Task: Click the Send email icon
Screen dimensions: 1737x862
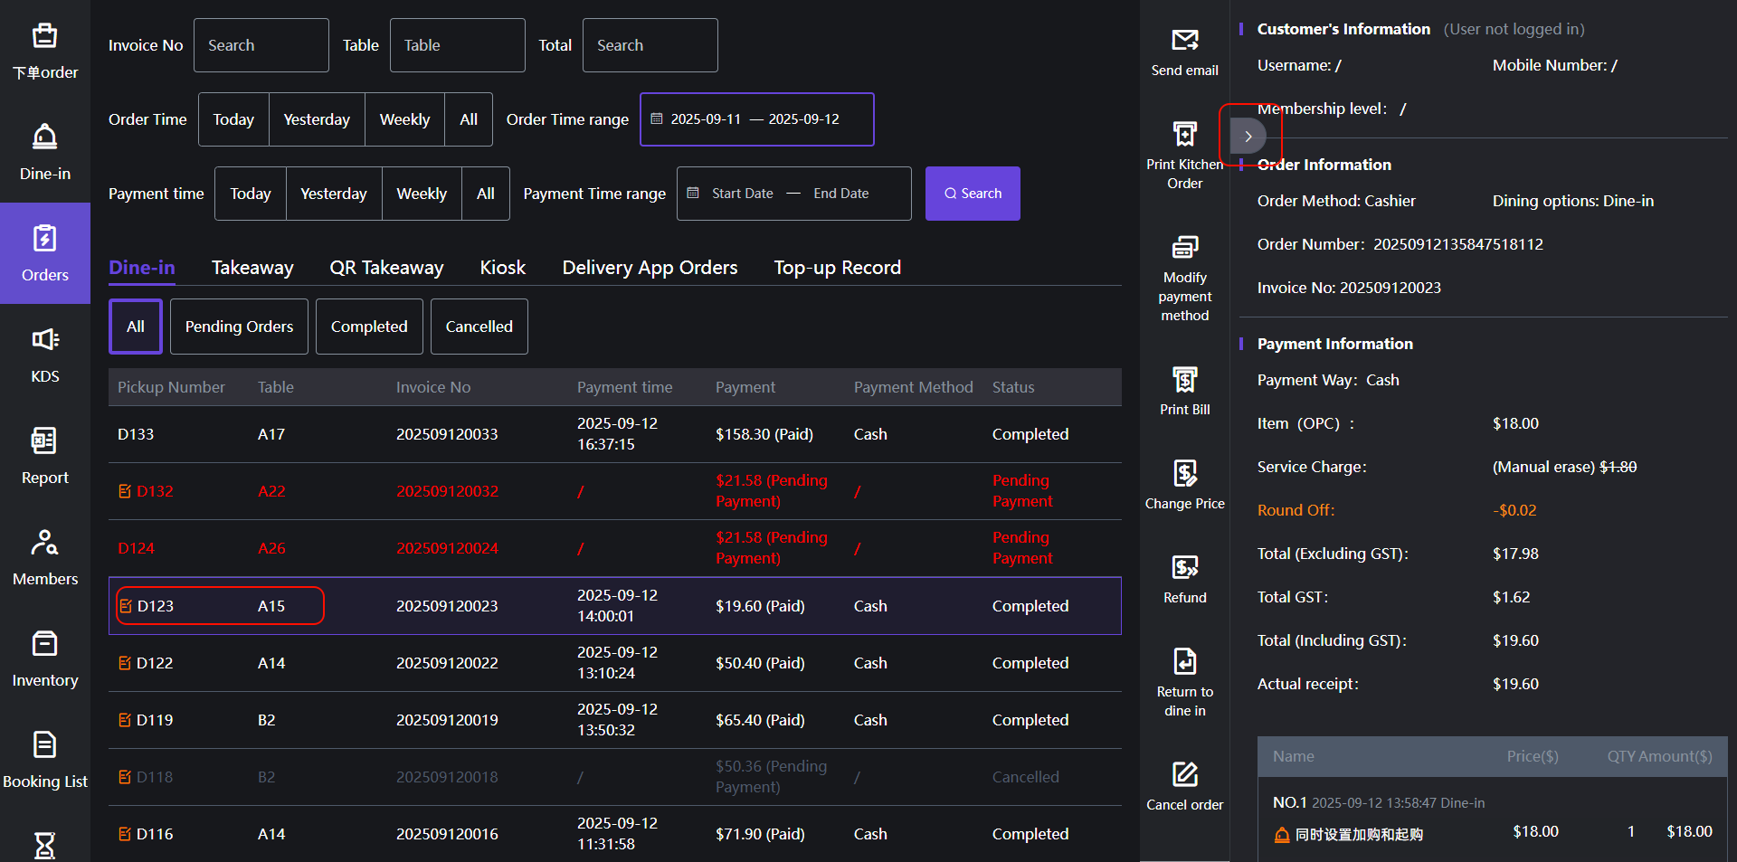Action: pos(1184,41)
